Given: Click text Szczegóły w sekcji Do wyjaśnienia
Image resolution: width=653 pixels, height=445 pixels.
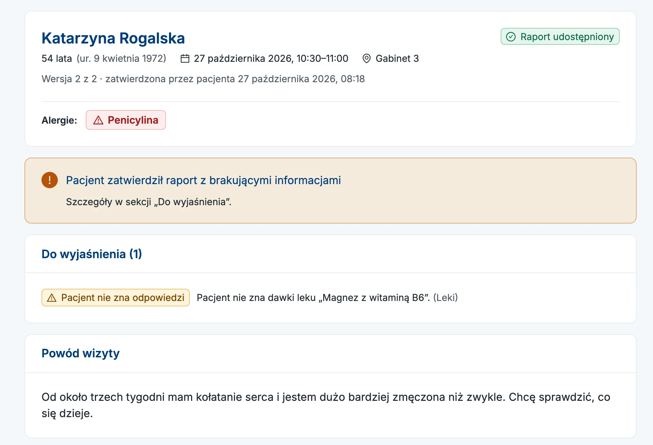Looking at the screenshot, I should click(149, 202).
